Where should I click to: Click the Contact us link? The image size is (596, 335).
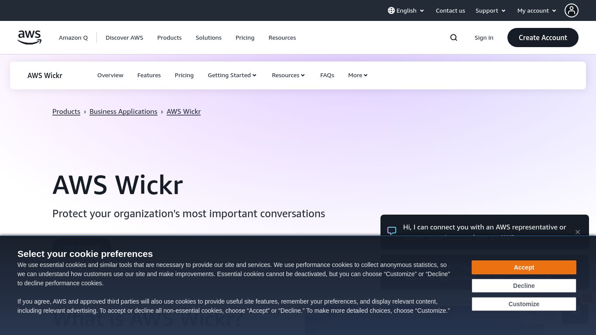(450, 10)
